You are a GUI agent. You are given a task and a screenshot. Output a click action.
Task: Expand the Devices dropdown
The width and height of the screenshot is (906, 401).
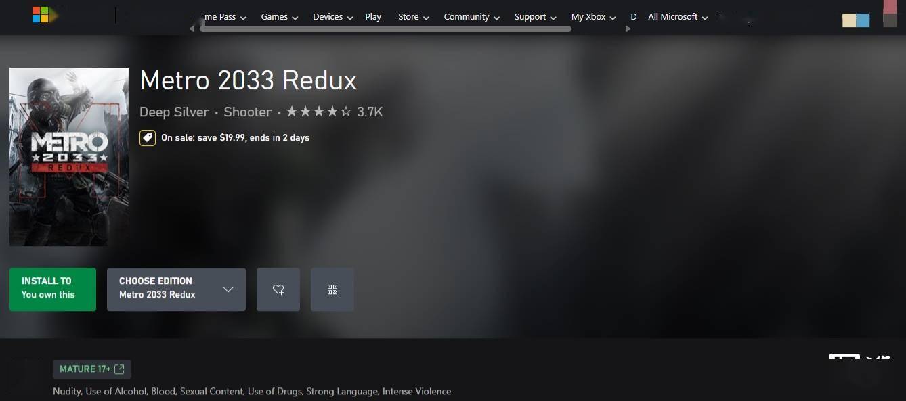333,17
